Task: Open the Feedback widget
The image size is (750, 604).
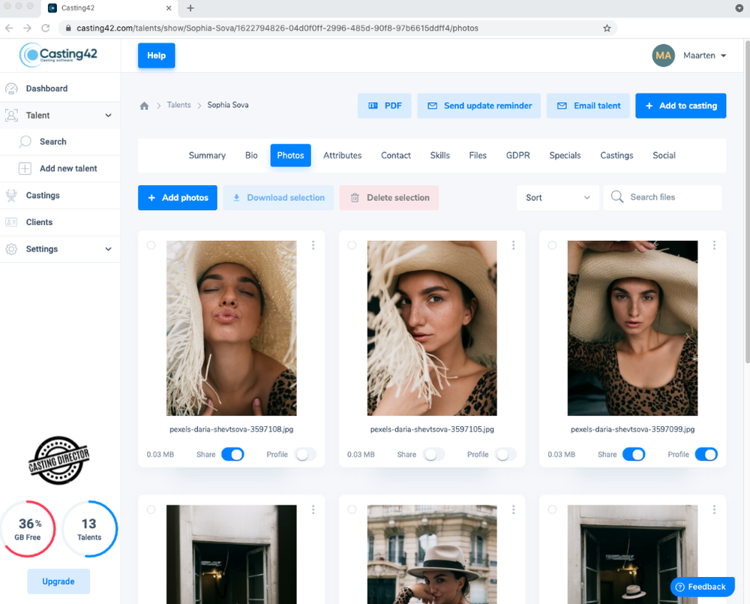Action: point(702,587)
